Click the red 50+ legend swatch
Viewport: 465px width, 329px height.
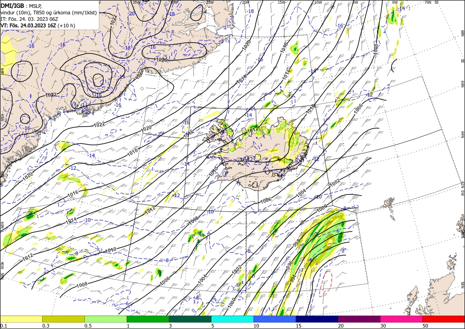point(444,319)
